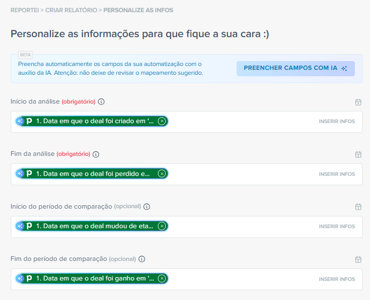Click Inserir Infos in Fim da análise field
The height and width of the screenshot is (300, 370).
337,174
